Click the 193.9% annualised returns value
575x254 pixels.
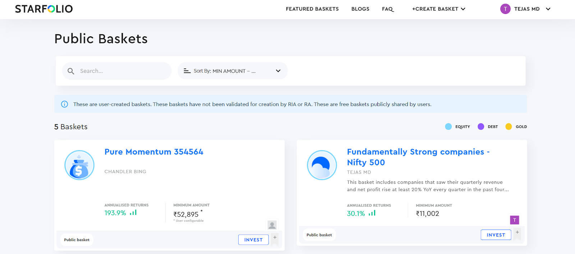pos(115,213)
